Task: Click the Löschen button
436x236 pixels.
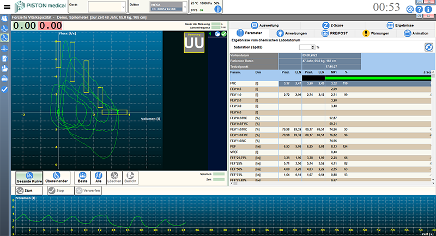Action: point(114,178)
